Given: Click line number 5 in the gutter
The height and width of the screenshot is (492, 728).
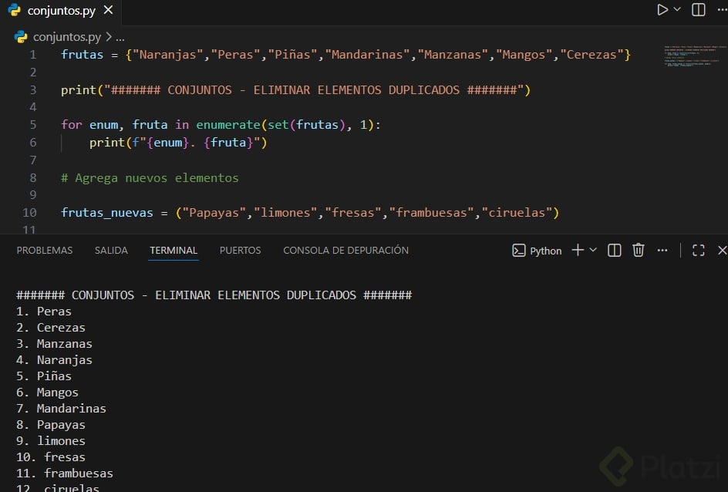Looking at the screenshot, I should tap(33, 125).
